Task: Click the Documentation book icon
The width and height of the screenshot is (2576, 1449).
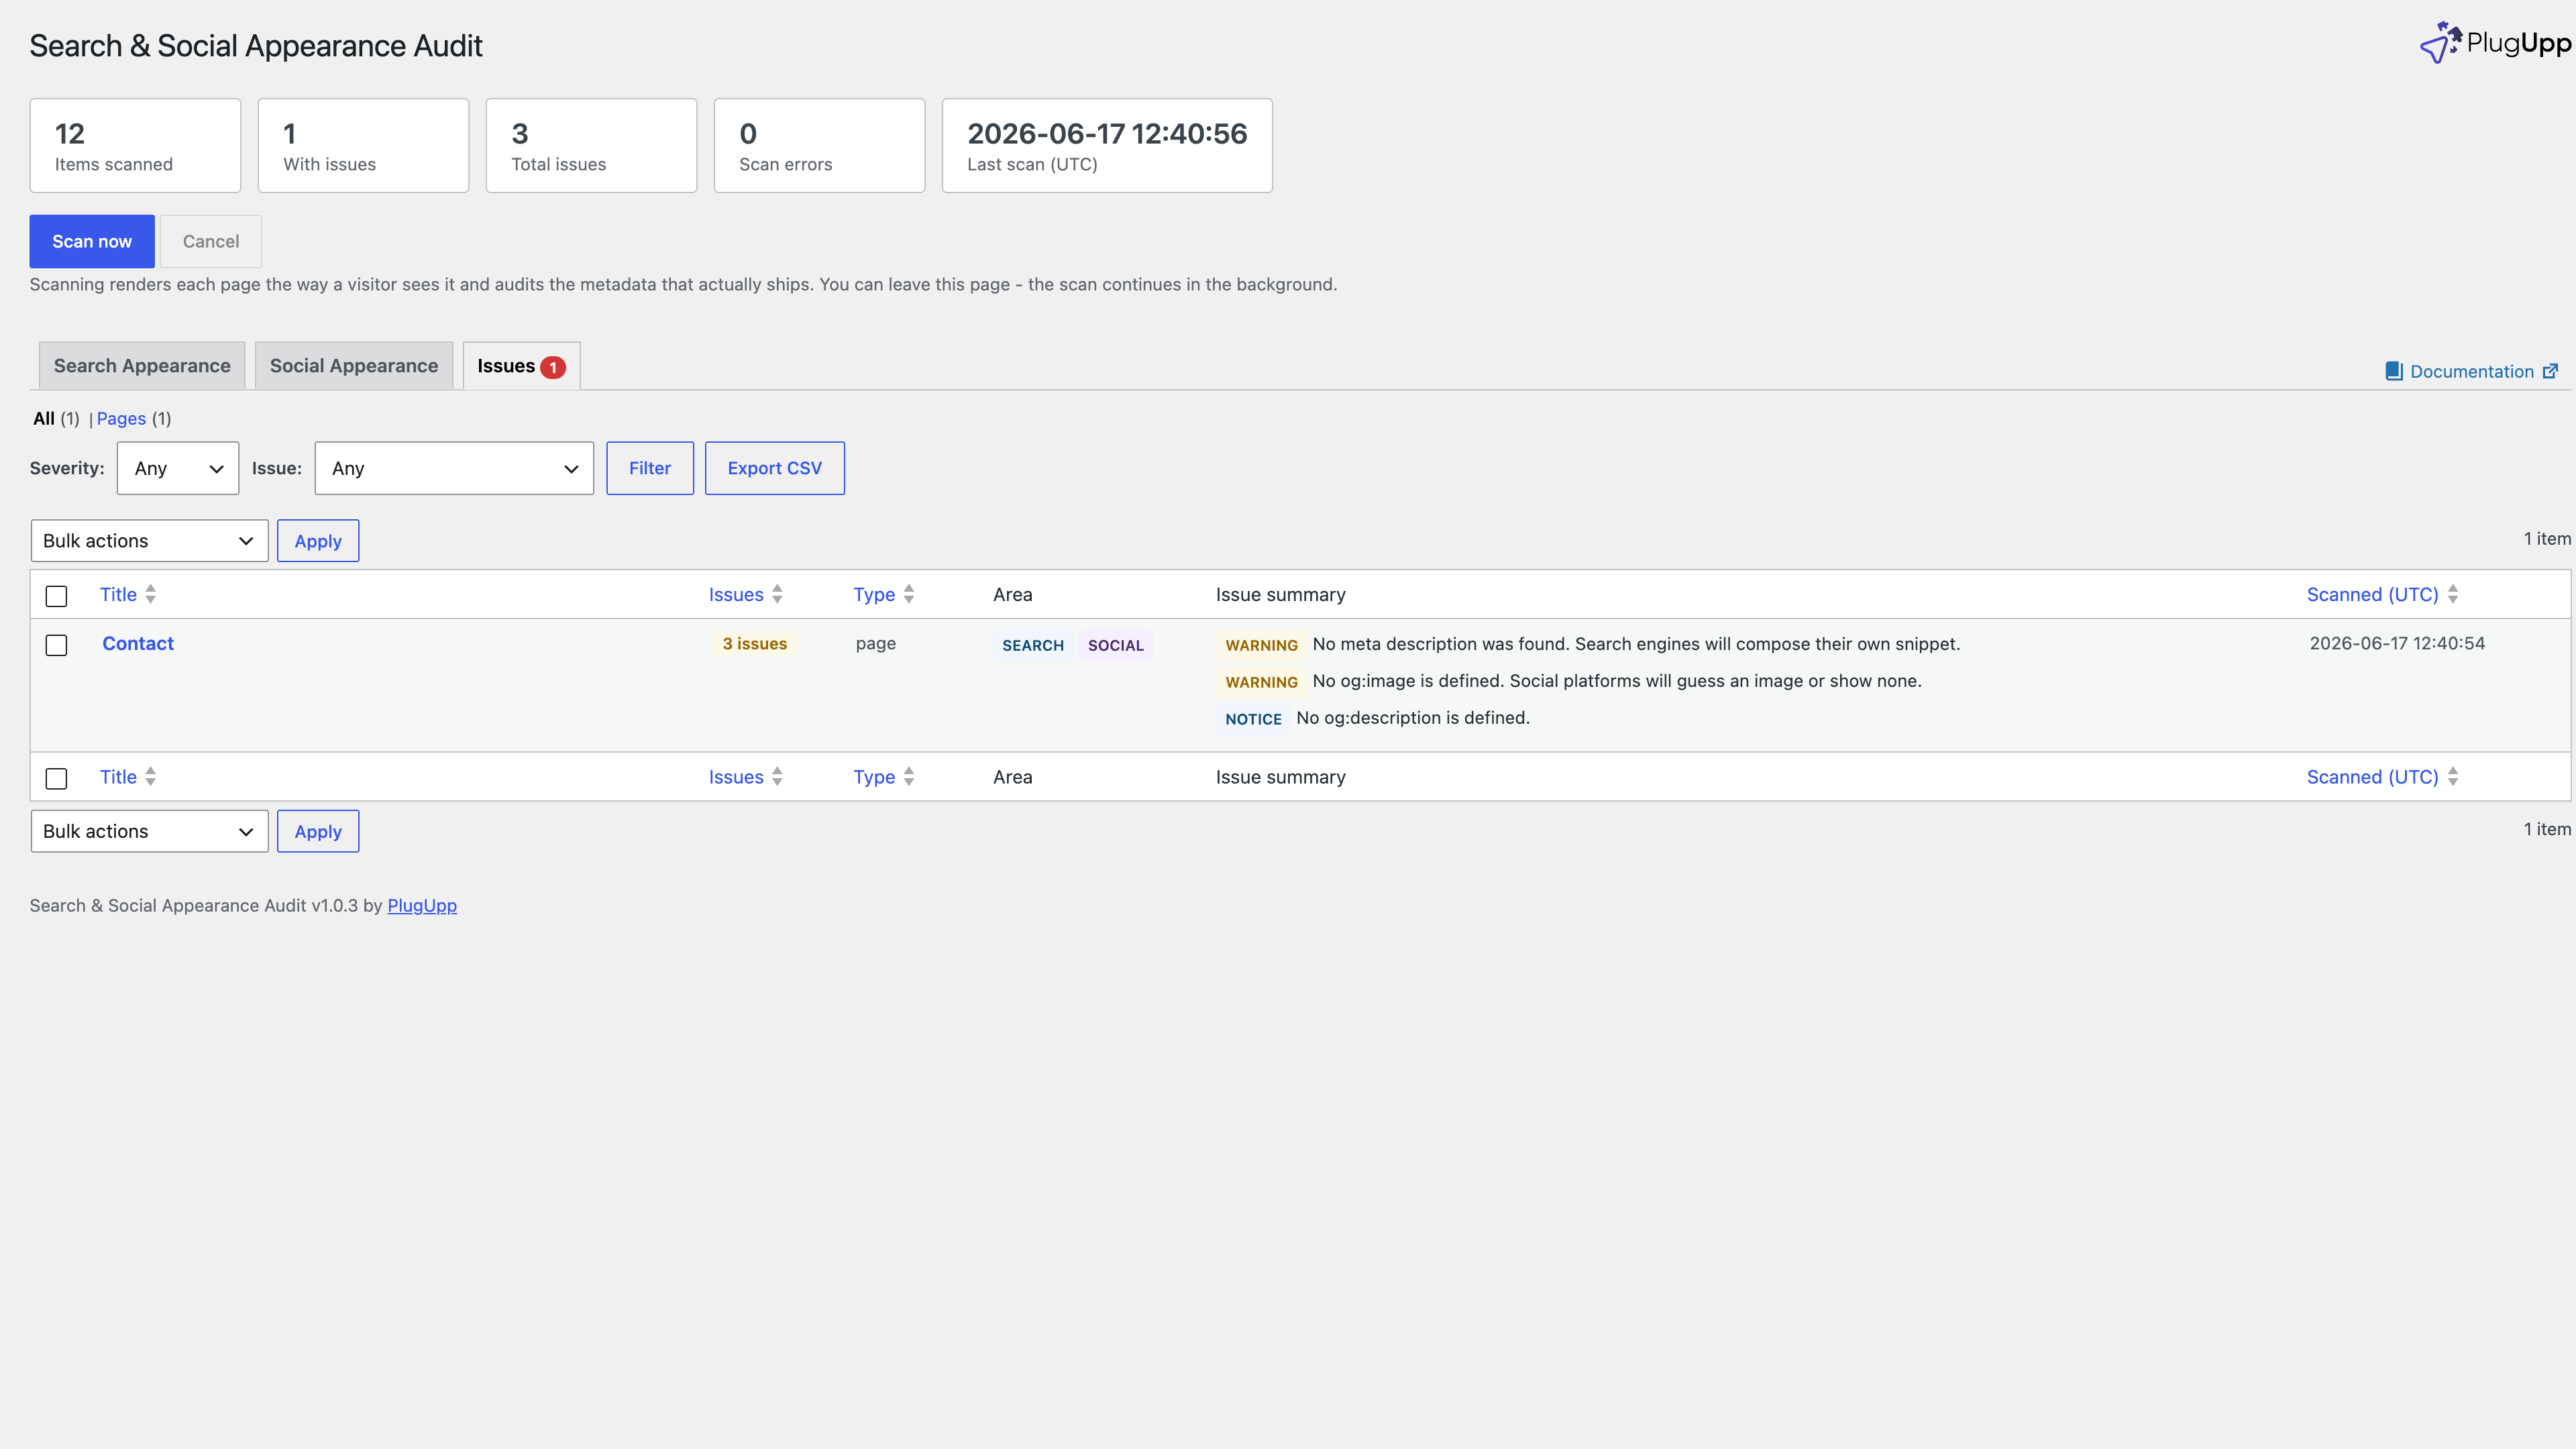Action: tap(2393, 371)
